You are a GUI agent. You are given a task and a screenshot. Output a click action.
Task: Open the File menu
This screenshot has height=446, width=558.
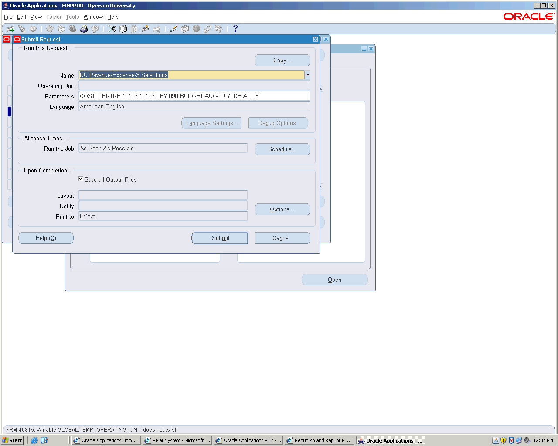[8, 17]
